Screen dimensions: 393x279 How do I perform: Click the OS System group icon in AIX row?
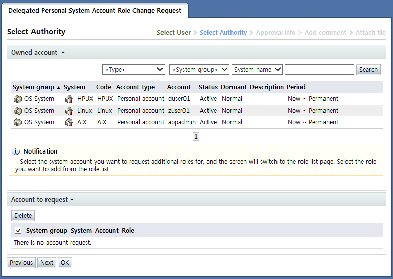[x=17, y=122]
